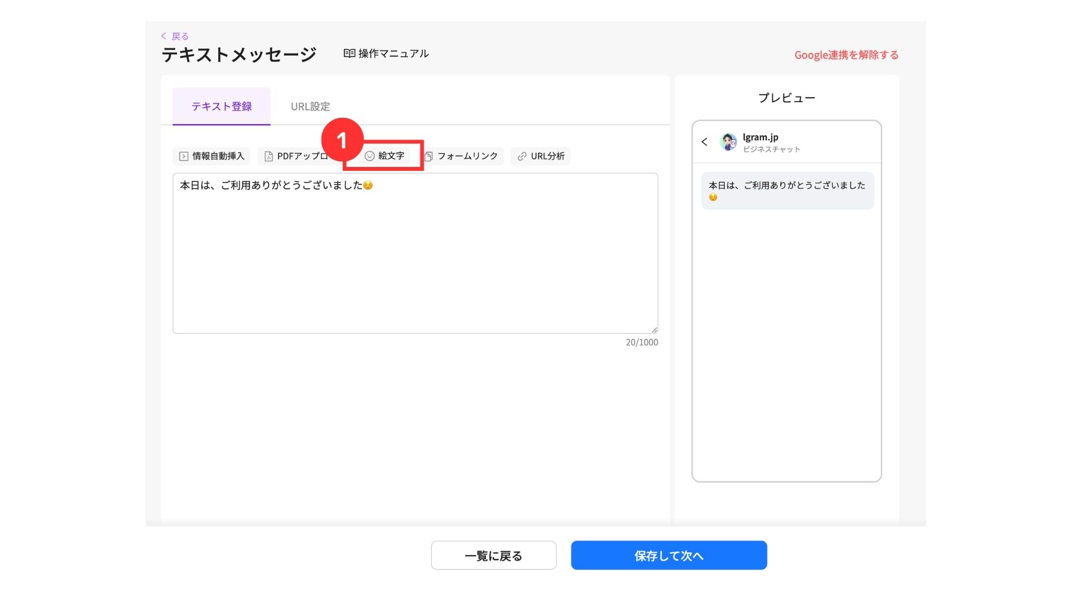The width and height of the screenshot is (1072, 603).
Task: Click the Google連携を解除する link
Action: pos(846,55)
